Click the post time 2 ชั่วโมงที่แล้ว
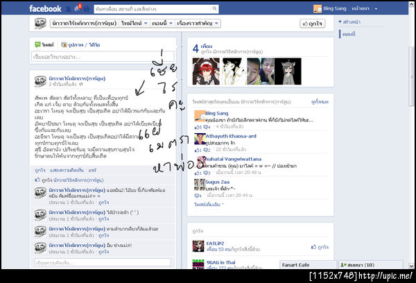 pyautogui.click(x=62, y=85)
